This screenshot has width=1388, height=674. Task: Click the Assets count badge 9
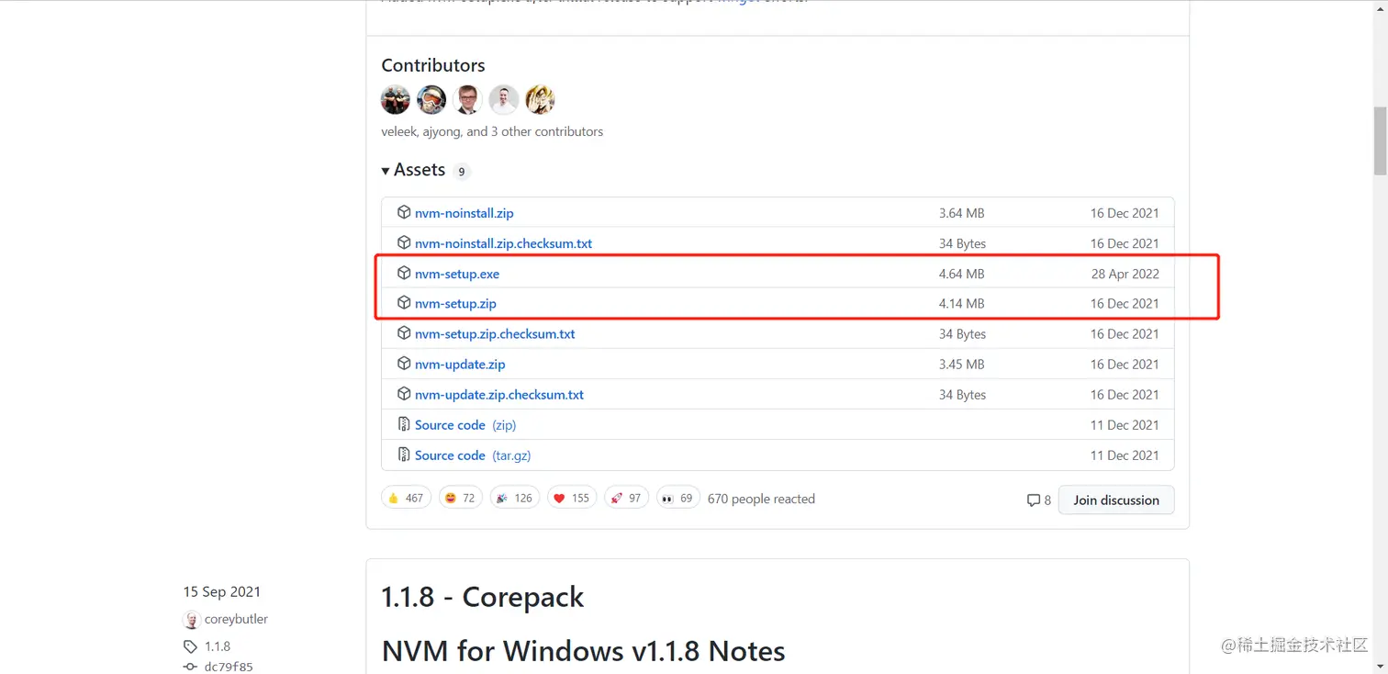tap(462, 172)
